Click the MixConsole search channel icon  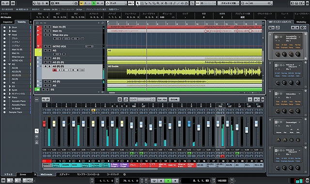point(126,99)
